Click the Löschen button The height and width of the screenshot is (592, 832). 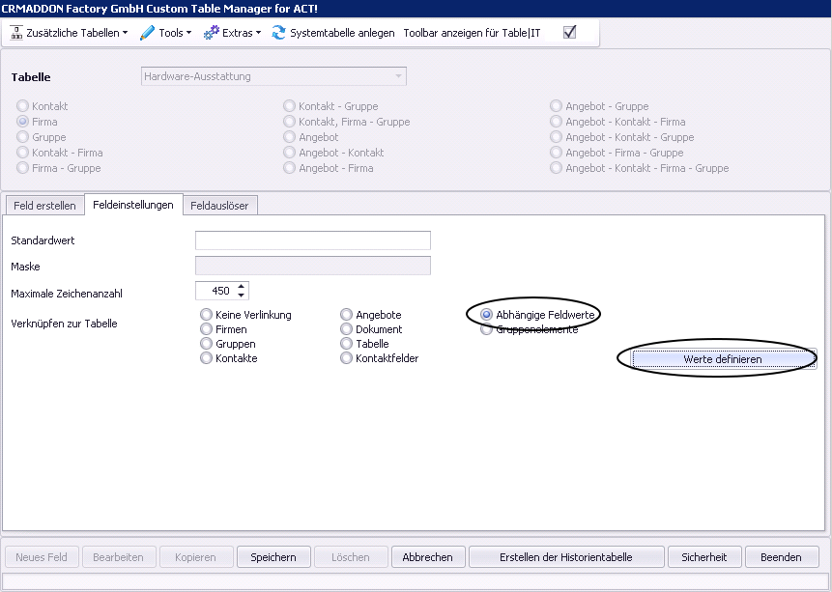point(351,557)
